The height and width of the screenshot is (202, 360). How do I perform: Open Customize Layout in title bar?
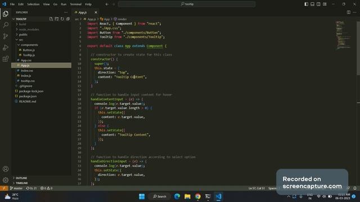coord(325,4)
